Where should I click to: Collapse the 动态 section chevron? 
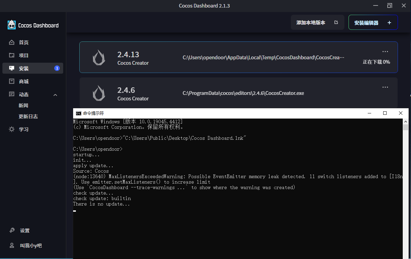(x=55, y=95)
